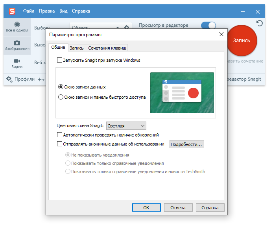
Task: Open the Файл menu
Action: (29, 11)
